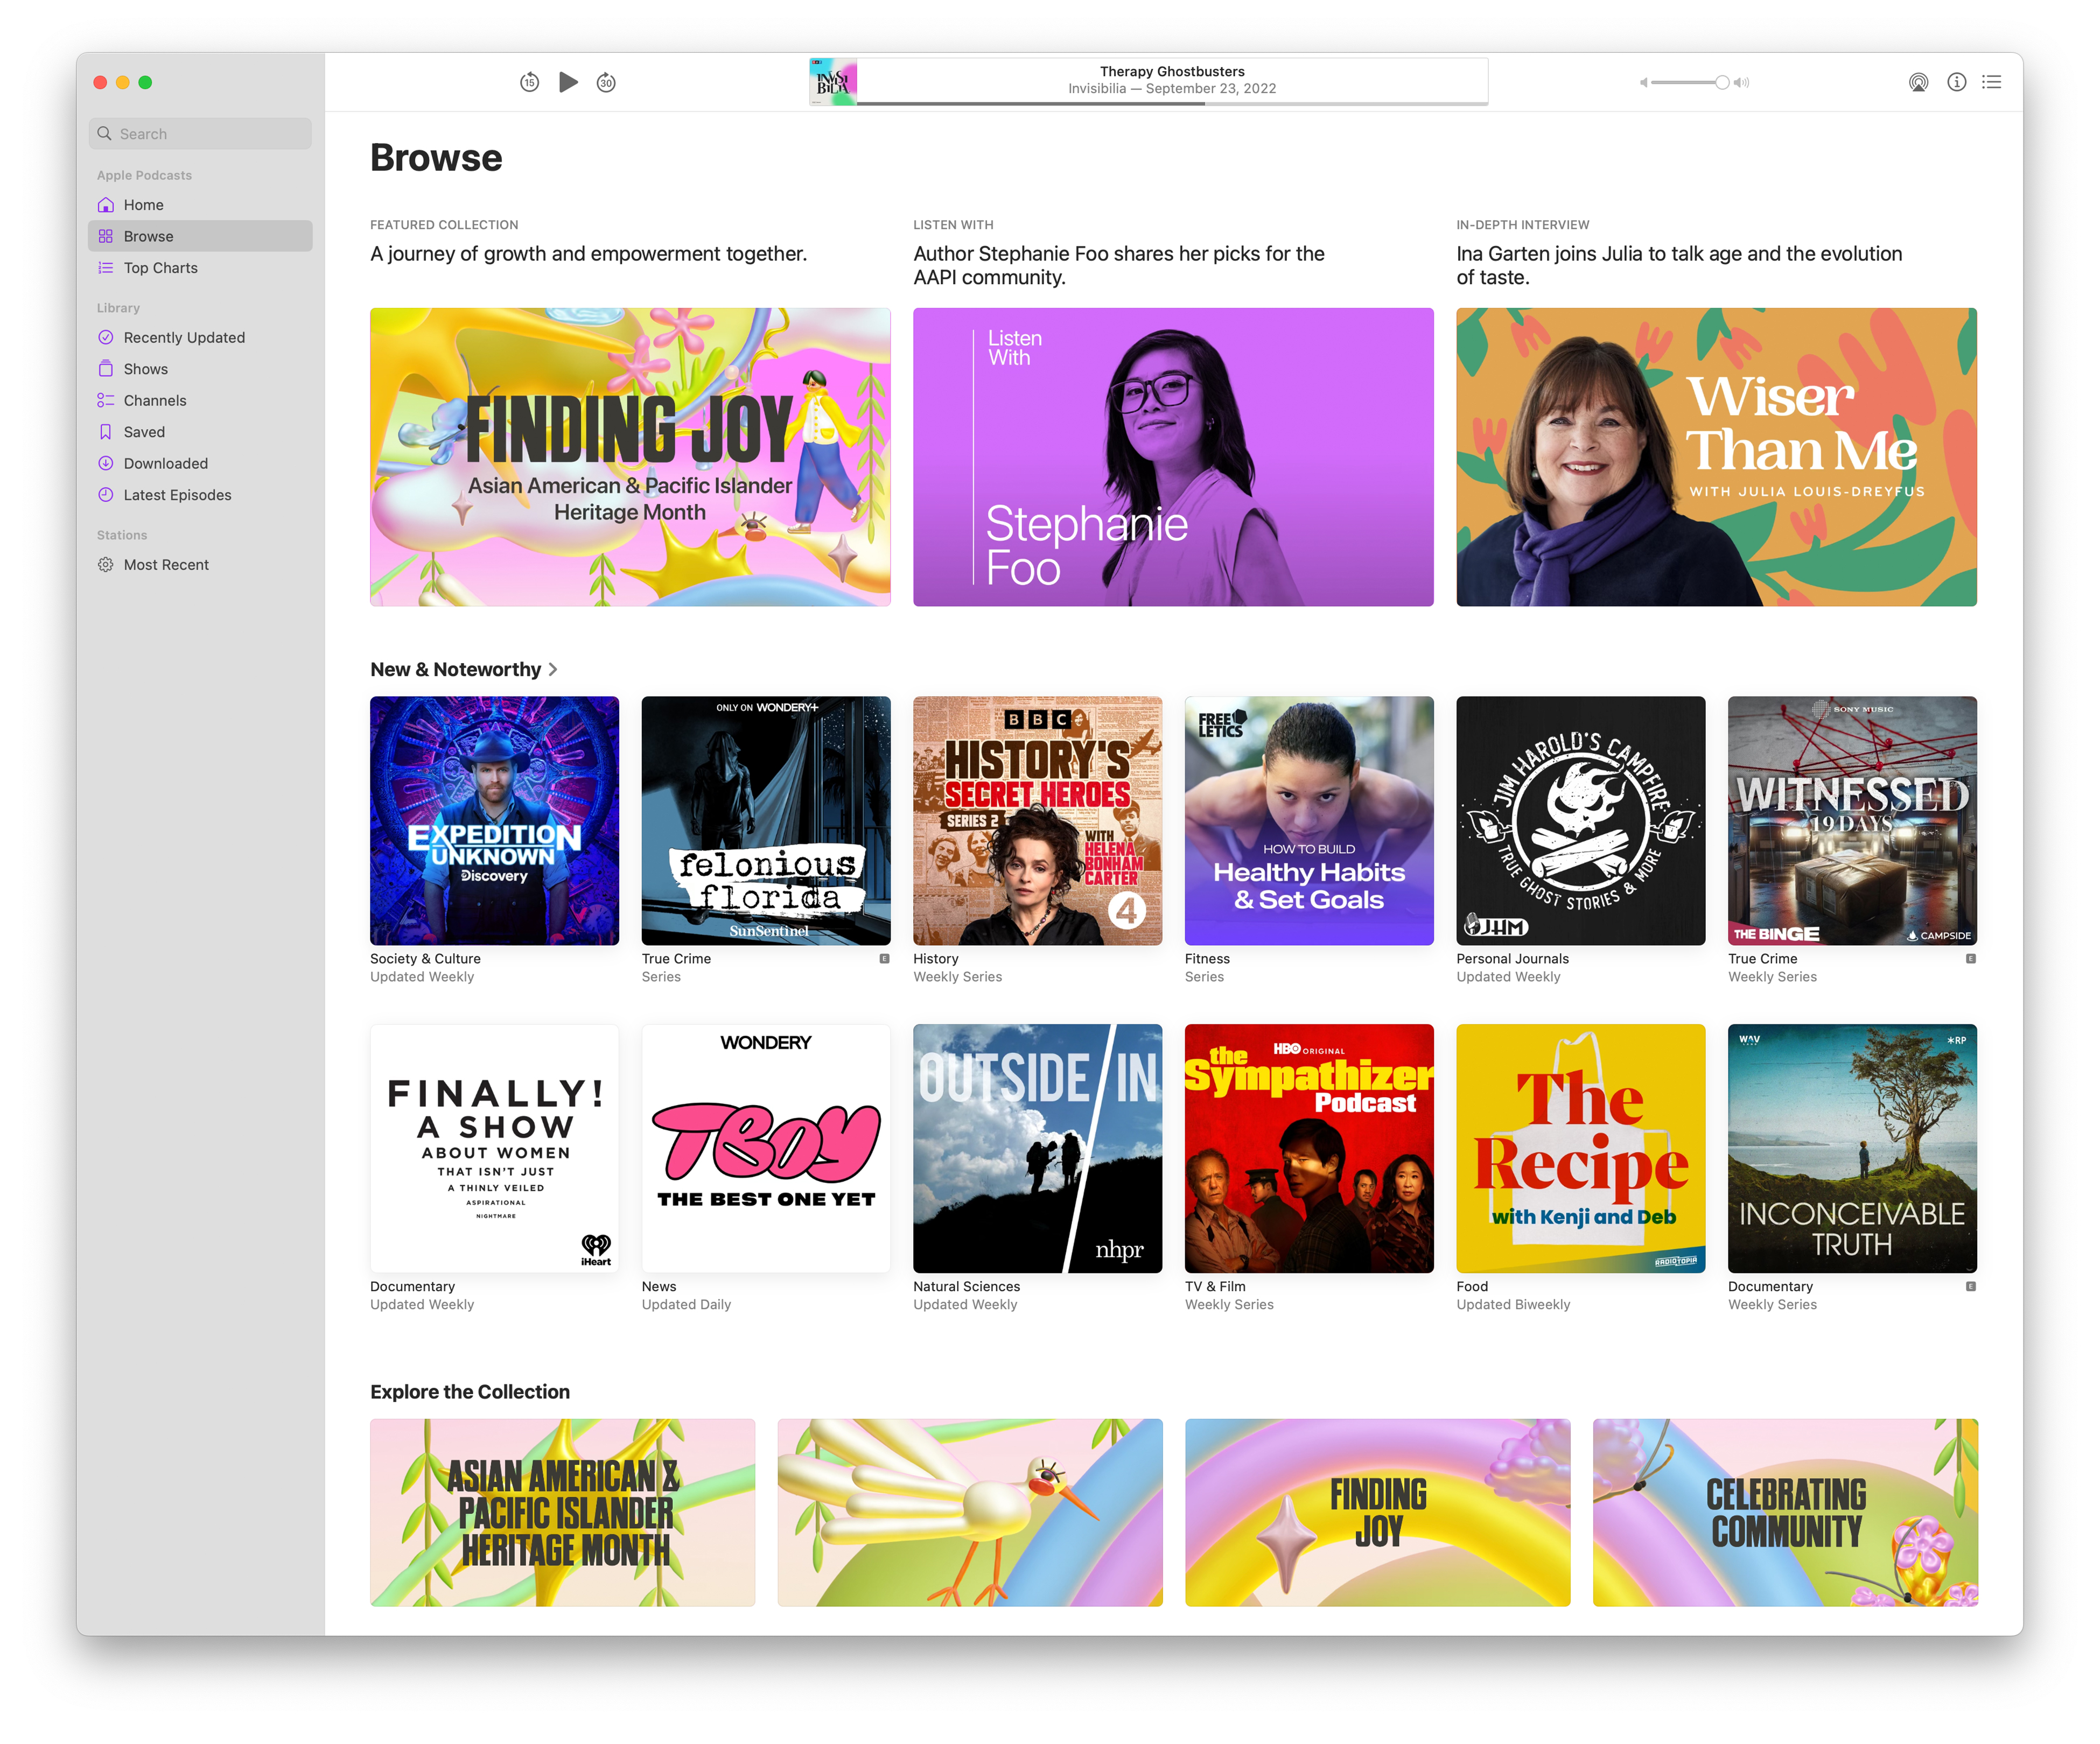Skip forward 30 seconds
This screenshot has width=2100, height=1744.
[x=606, y=82]
